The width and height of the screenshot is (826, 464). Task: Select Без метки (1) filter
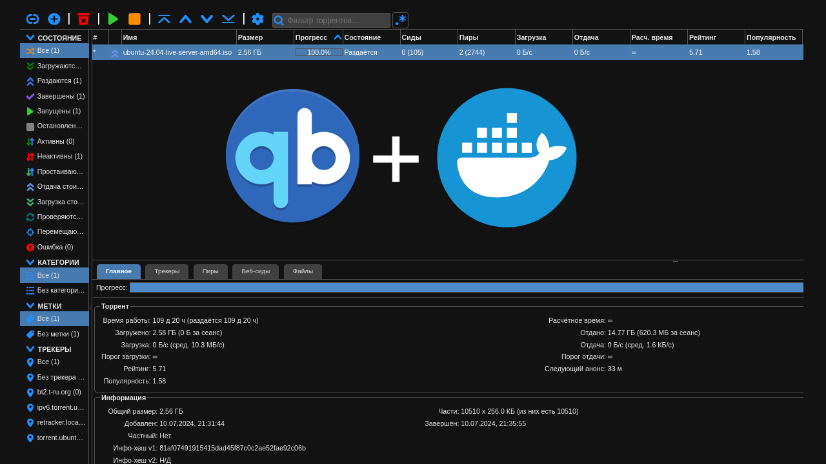54,334
